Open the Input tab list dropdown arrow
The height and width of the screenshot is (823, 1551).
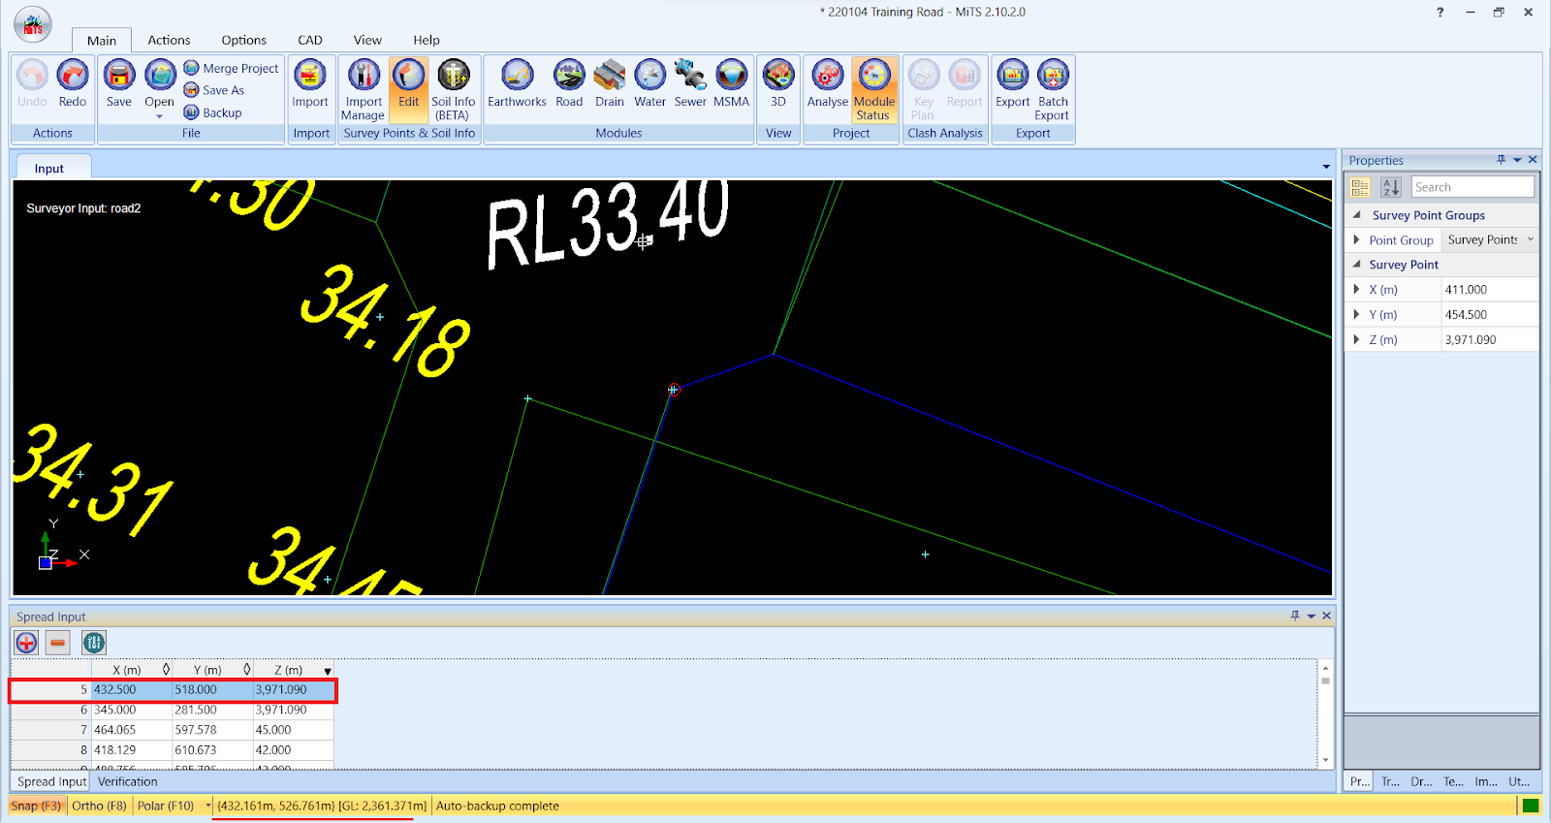tap(1326, 167)
